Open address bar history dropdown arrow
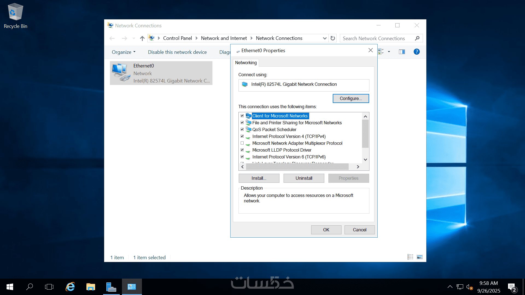Viewport: 525px width, 295px height. tap(325, 38)
